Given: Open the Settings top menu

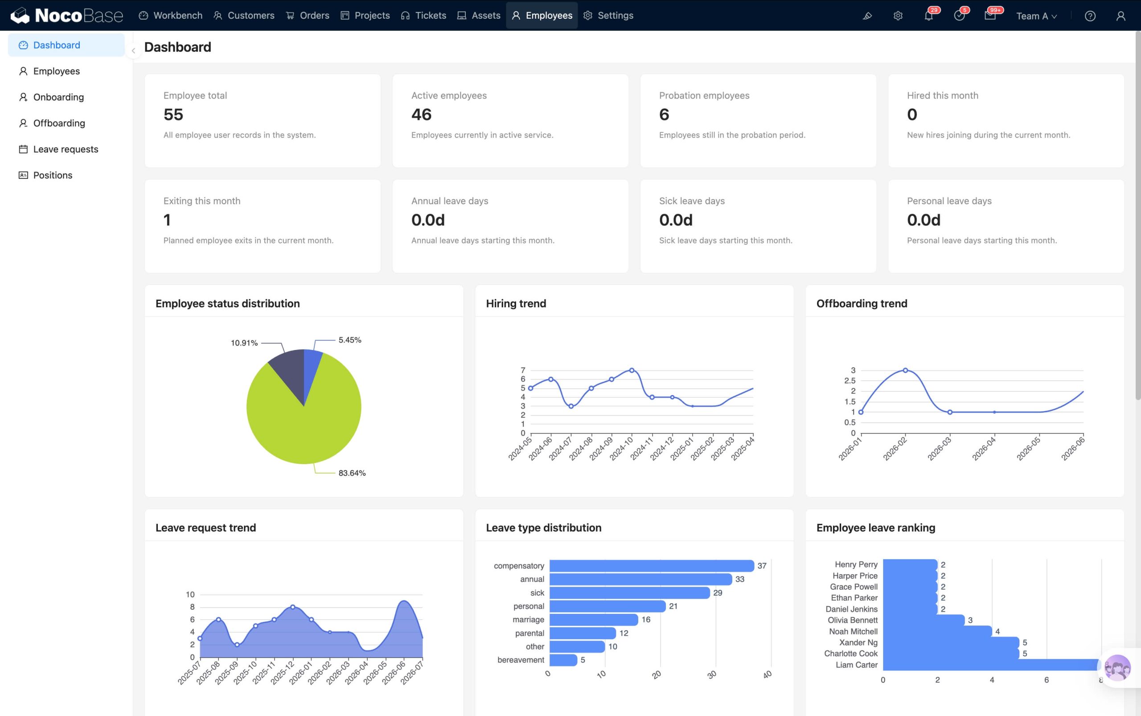Looking at the screenshot, I should click(608, 16).
